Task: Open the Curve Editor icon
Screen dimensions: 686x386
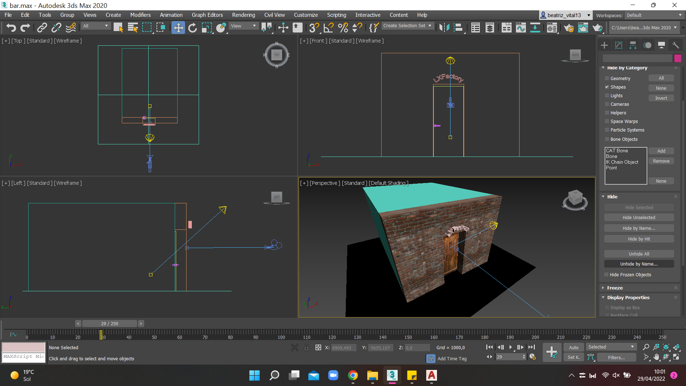Action: 521,28
